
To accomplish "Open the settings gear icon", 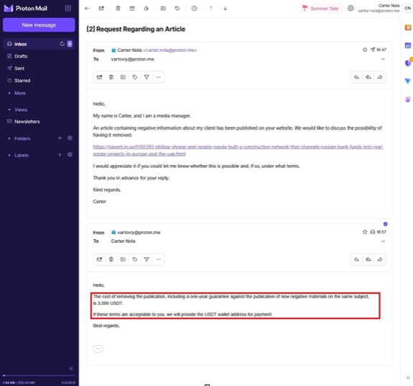I will click(351, 9).
